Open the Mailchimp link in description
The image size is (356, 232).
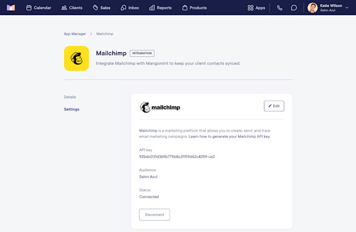[x=149, y=131]
